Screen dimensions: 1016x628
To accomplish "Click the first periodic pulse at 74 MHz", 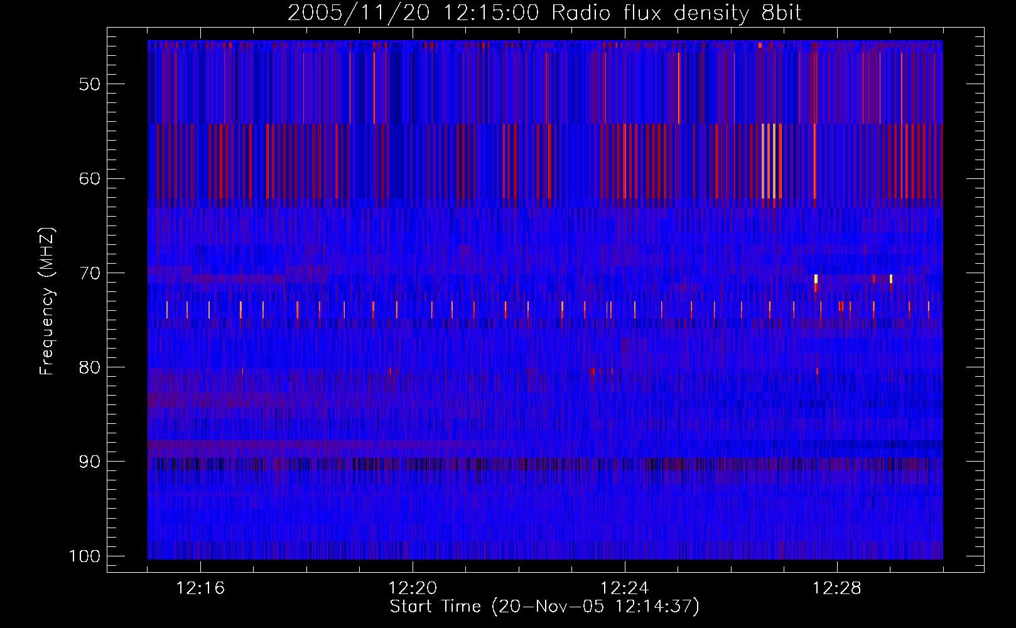I will click(167, 310).
